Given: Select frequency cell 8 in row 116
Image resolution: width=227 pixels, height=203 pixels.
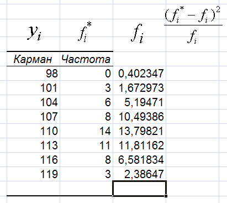Looking at the screenshot, I should (x=86, y=160).
